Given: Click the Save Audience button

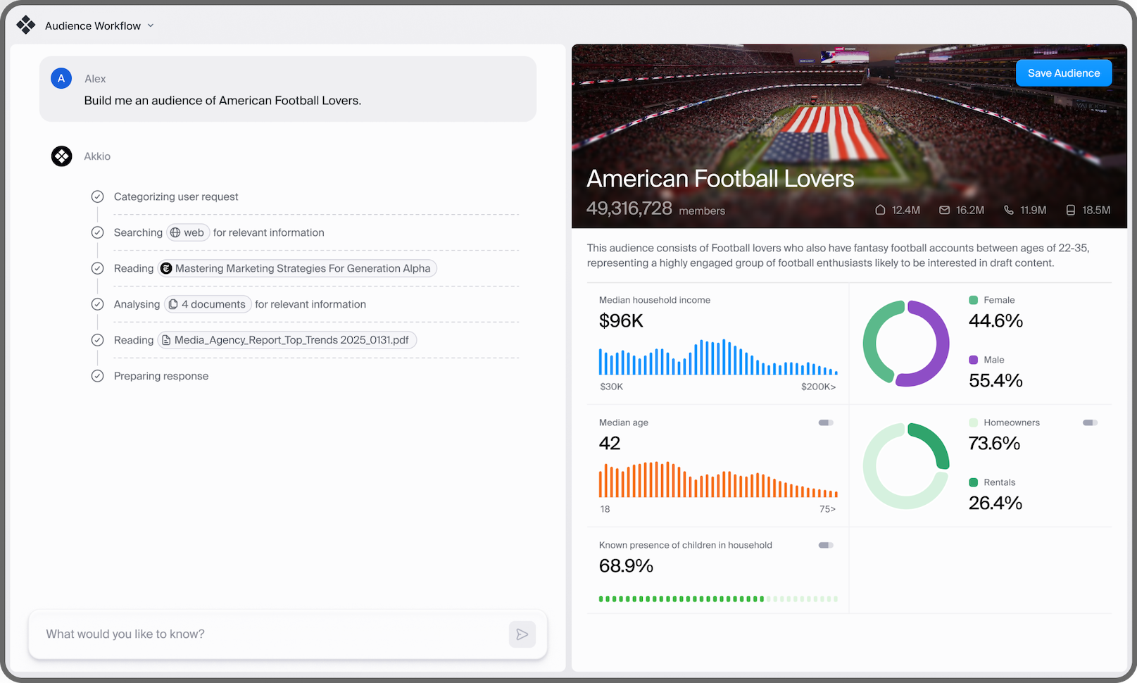Looking at the screenshot, I should coord(1063,73).
